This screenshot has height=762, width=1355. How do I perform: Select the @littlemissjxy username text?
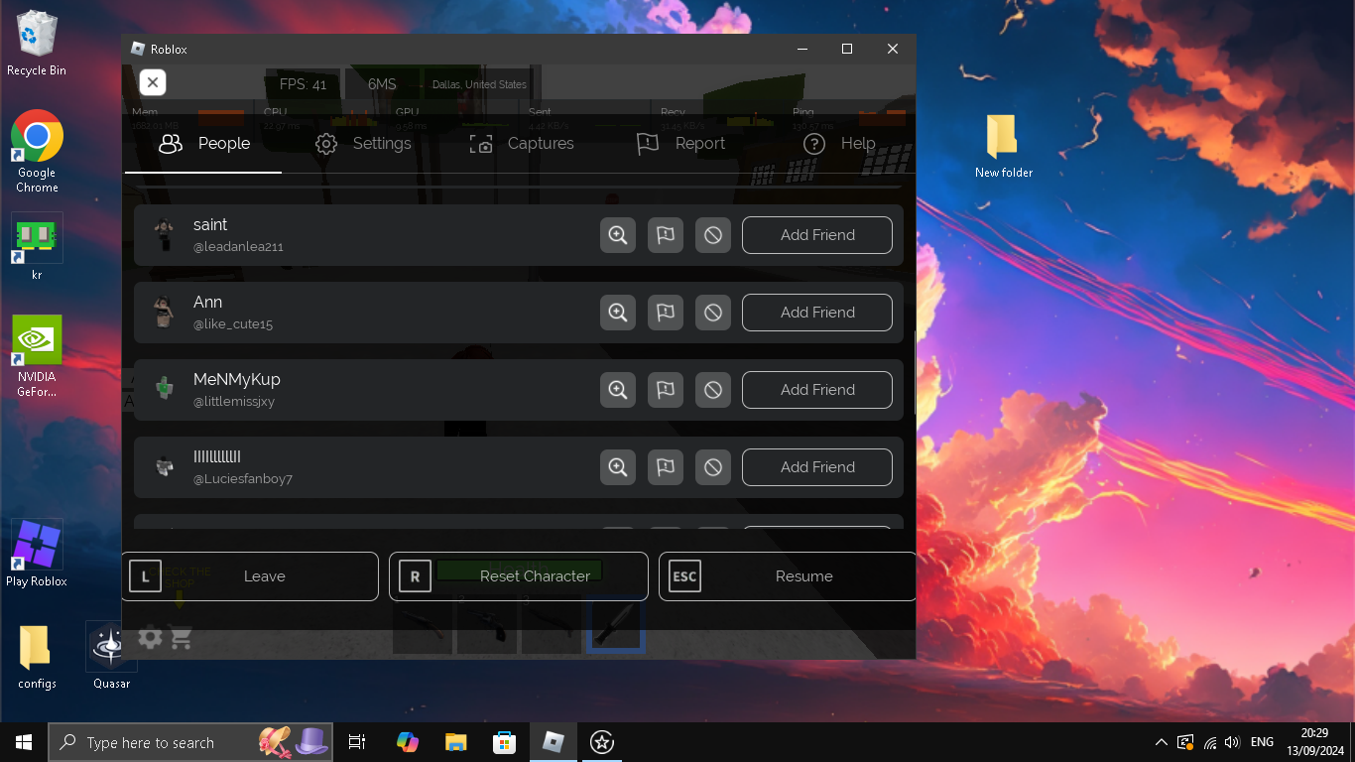pos(234,402)
